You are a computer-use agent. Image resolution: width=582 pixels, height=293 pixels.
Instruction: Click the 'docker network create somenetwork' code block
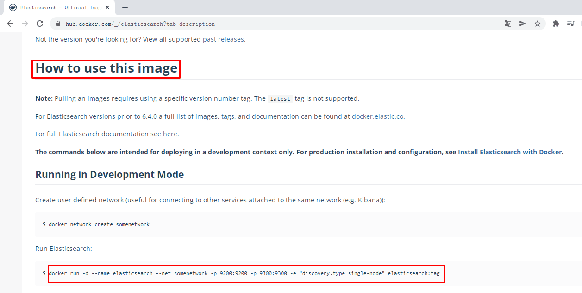(x=308, y=224)
